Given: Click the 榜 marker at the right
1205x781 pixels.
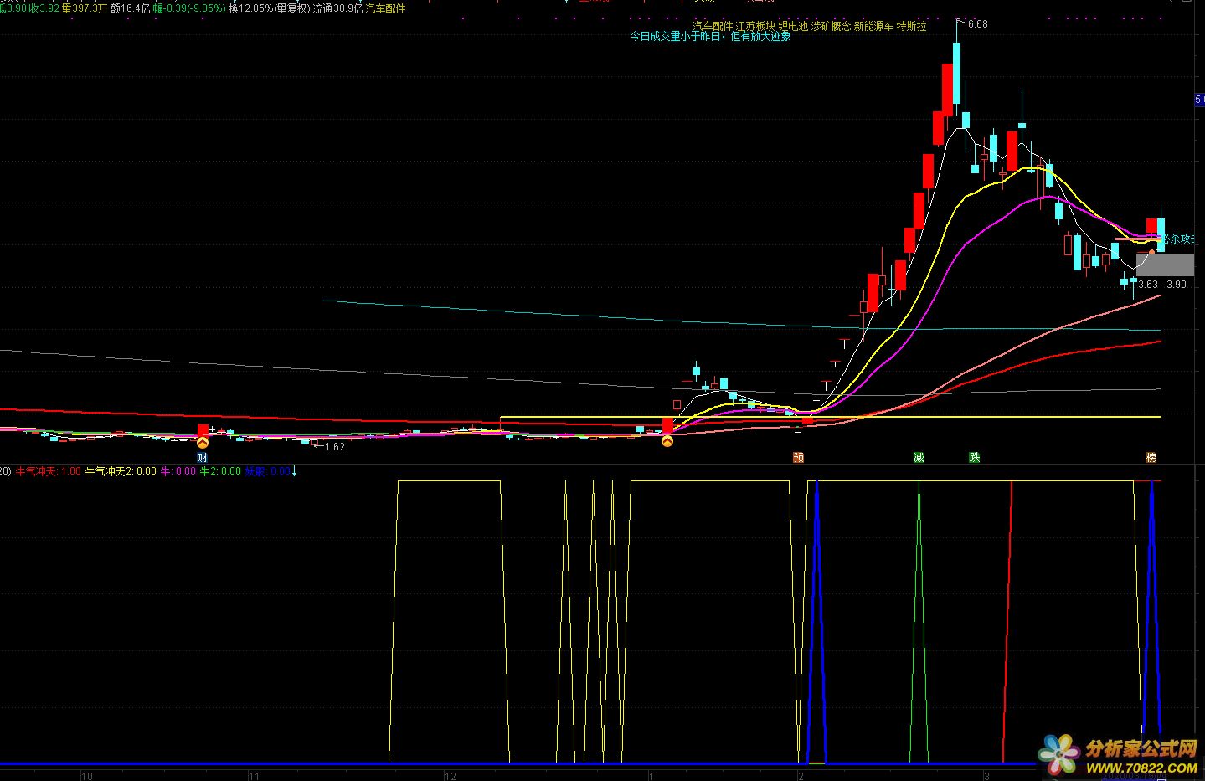Looking at the screenshot, I should (x=1151, y=458).
